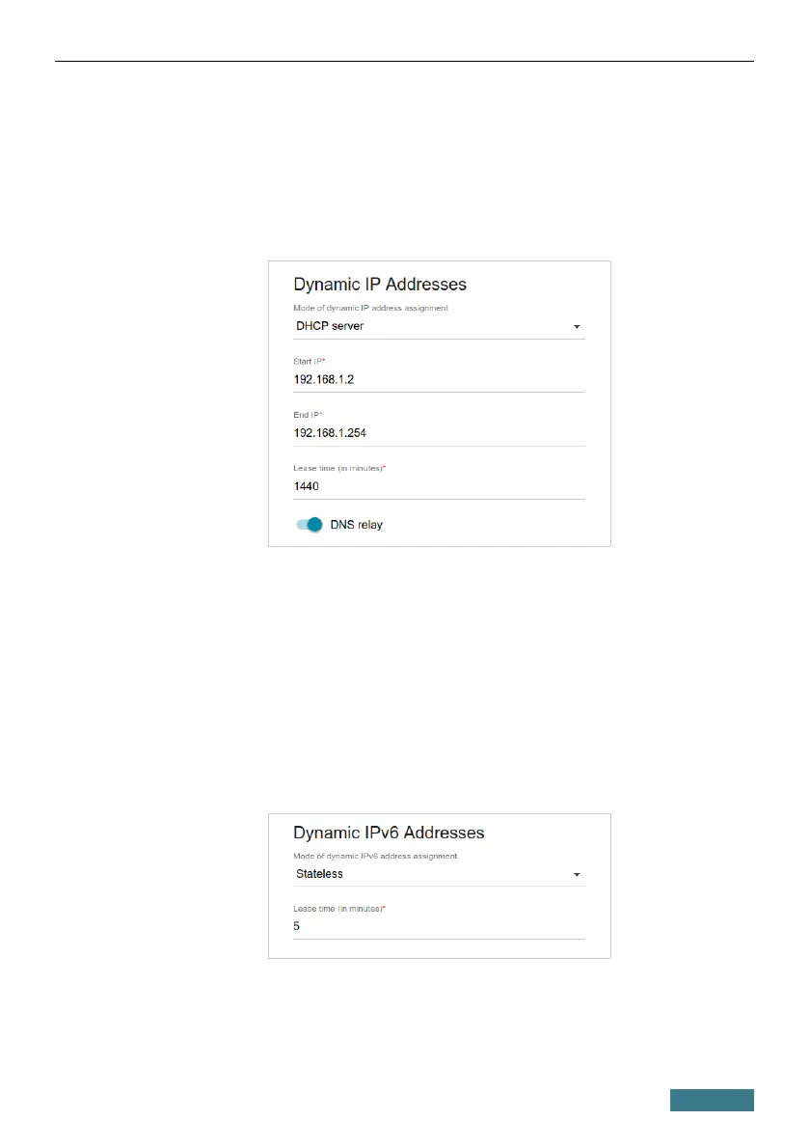This screenshot has height=1148, width=810.
Task: Toggle the DNS relay switch
Action: coord(309,525)
